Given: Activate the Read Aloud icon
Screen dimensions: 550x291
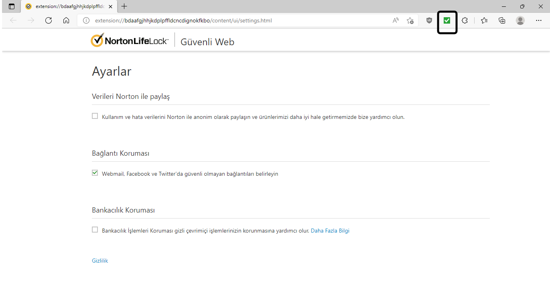Looking at the screenshot, I should [x=396, y=20].
